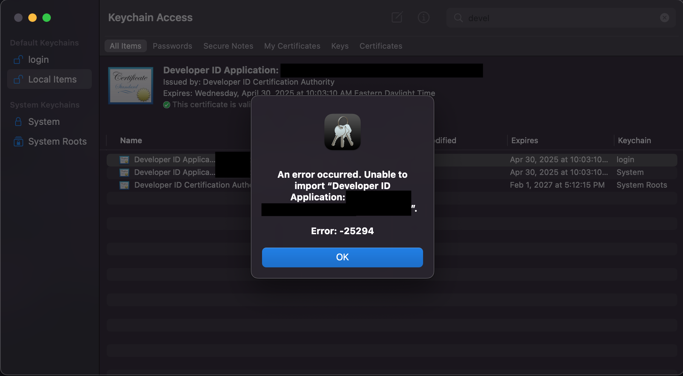Select System Roots keychain in sidebar
The image size is (683, 376).
(x=49, y=141)
